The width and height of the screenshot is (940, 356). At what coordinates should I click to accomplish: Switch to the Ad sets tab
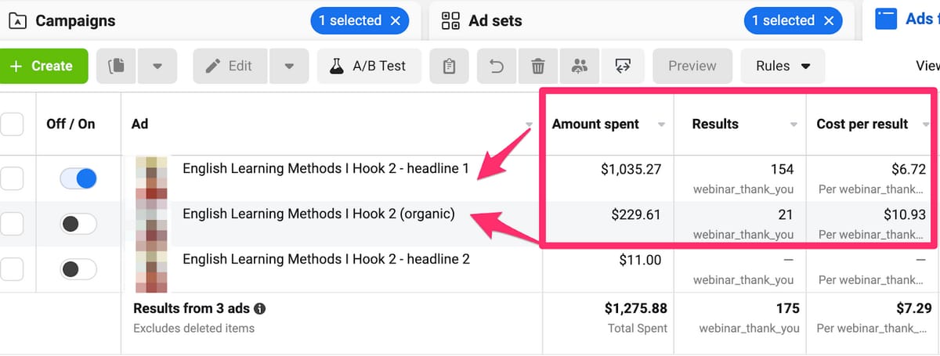coord(494,21)
